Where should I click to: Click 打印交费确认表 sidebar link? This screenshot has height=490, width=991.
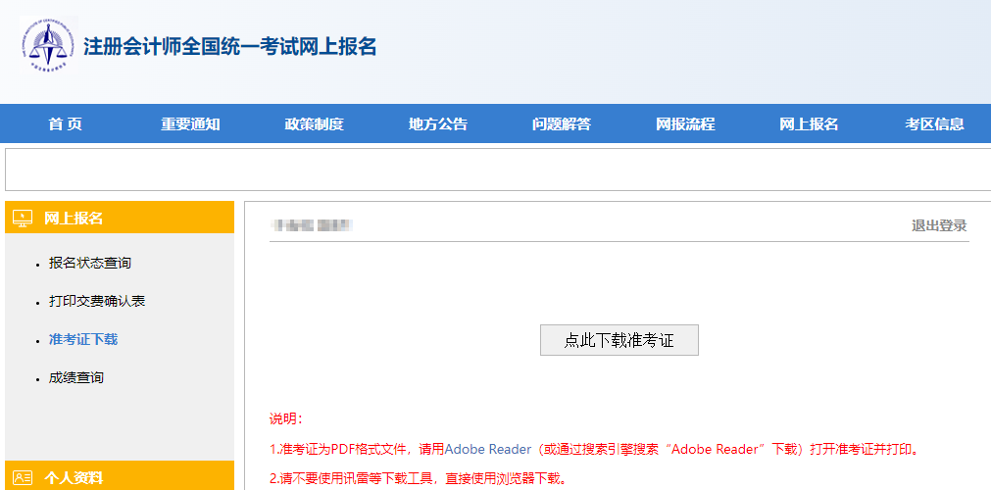tap(96, 301)
